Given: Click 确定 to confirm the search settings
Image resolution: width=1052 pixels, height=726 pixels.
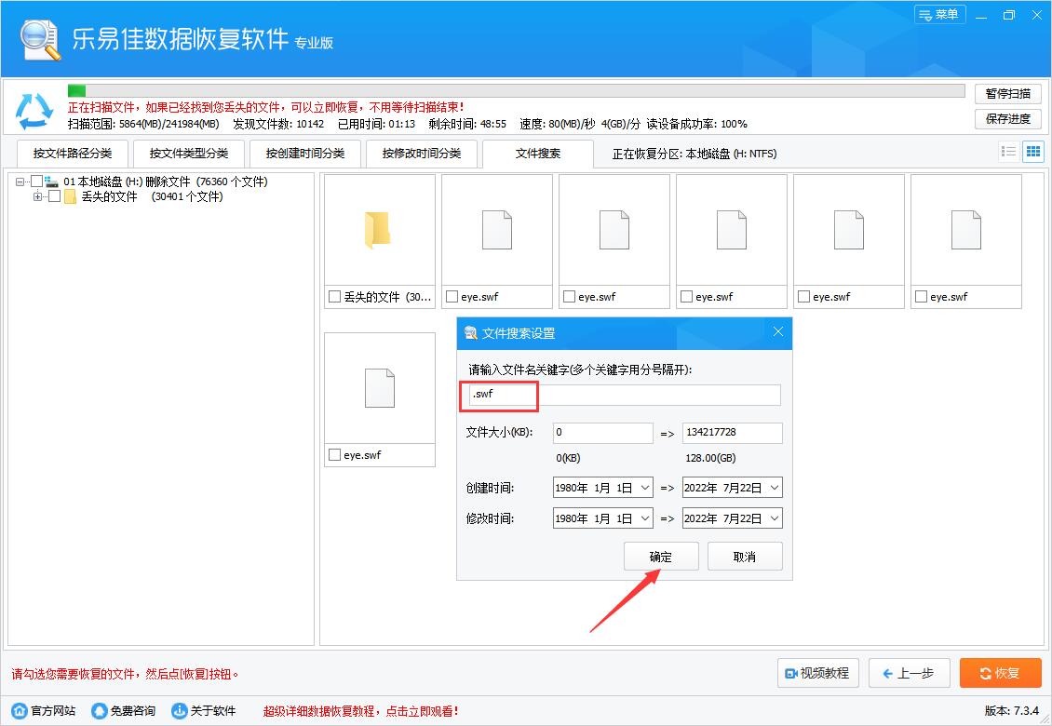Looking at the screenshot, I should (x=661, y=556).
